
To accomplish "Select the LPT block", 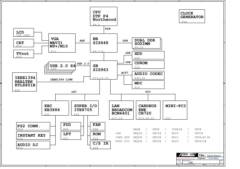I will 71,135.
